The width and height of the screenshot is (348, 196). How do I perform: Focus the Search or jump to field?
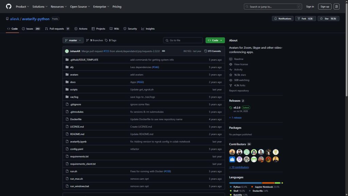(x=273, y=7)
